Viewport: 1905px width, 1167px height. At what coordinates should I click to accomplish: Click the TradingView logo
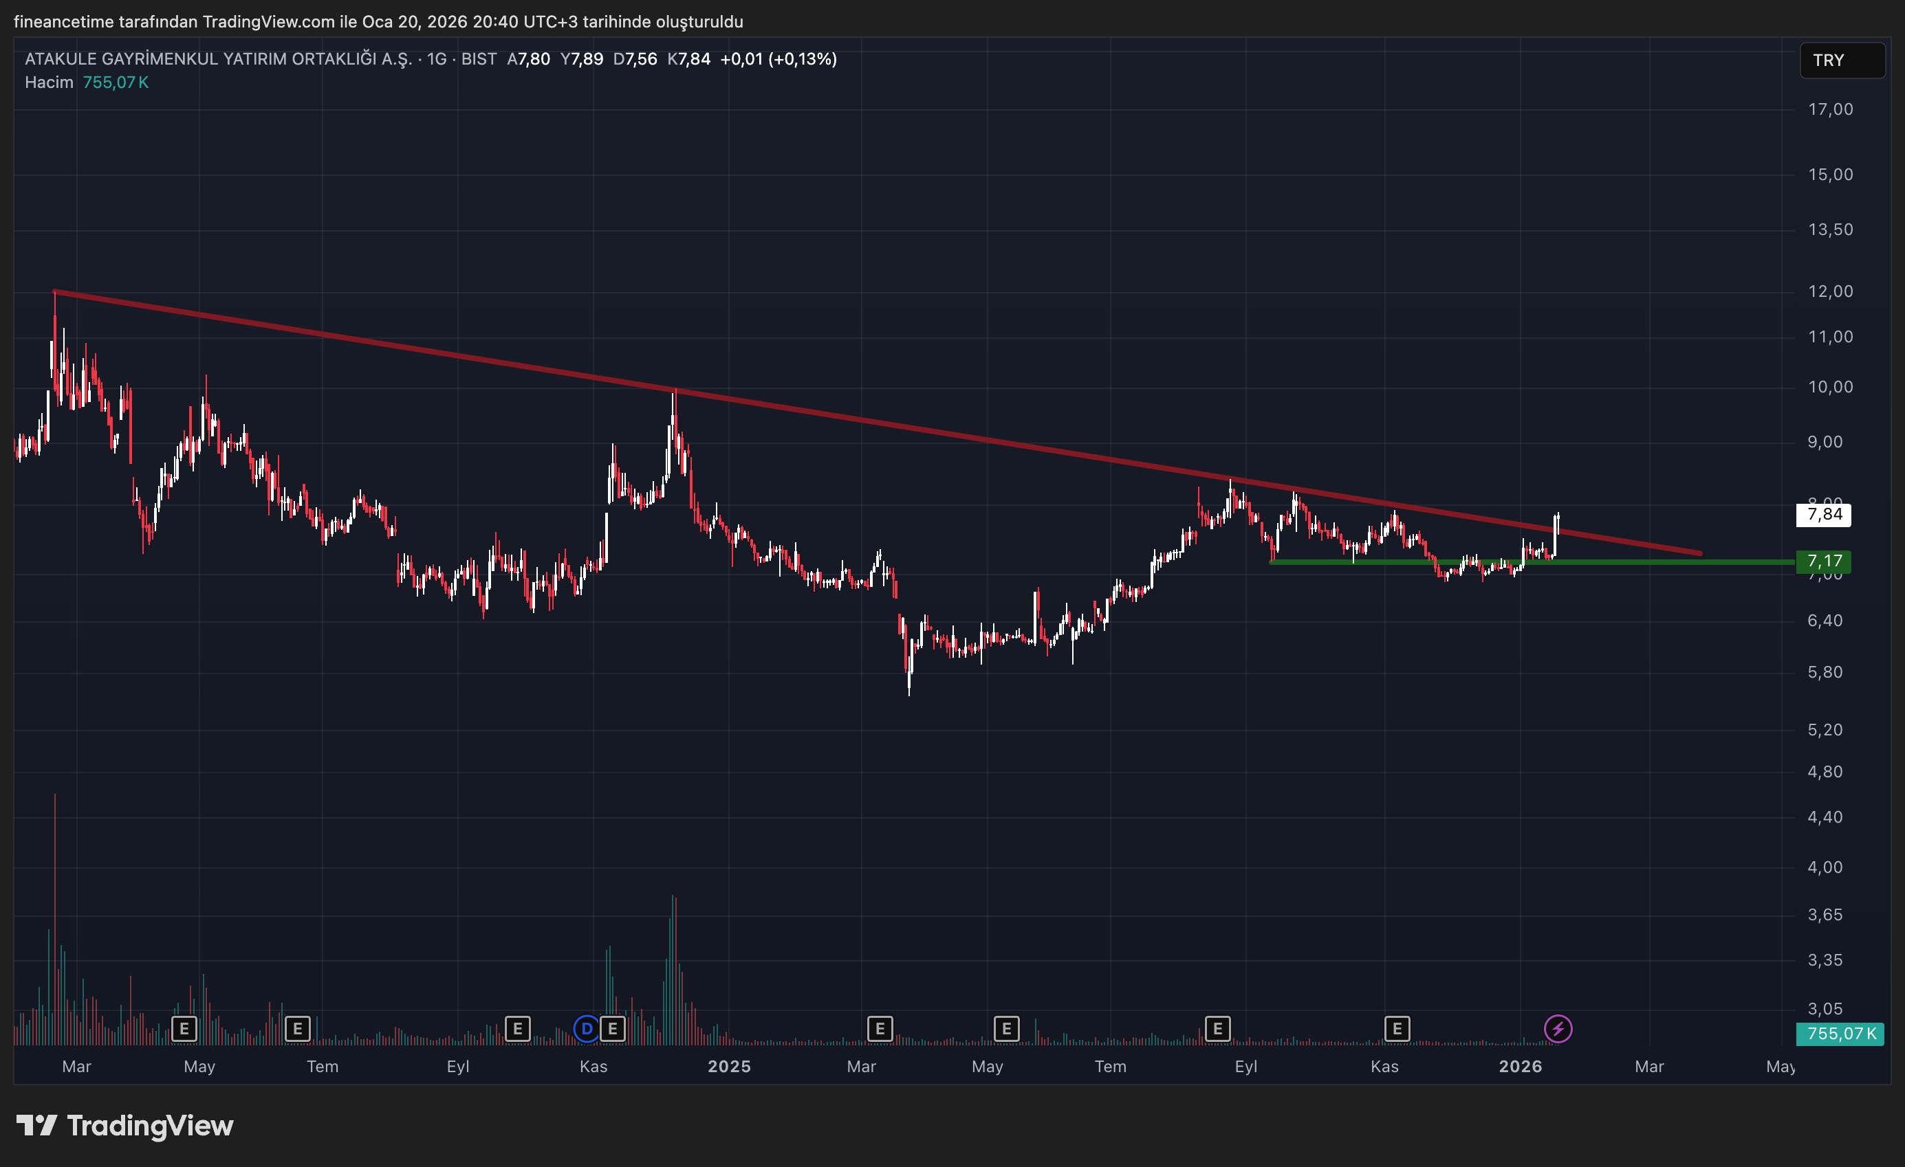point(124,1125)
